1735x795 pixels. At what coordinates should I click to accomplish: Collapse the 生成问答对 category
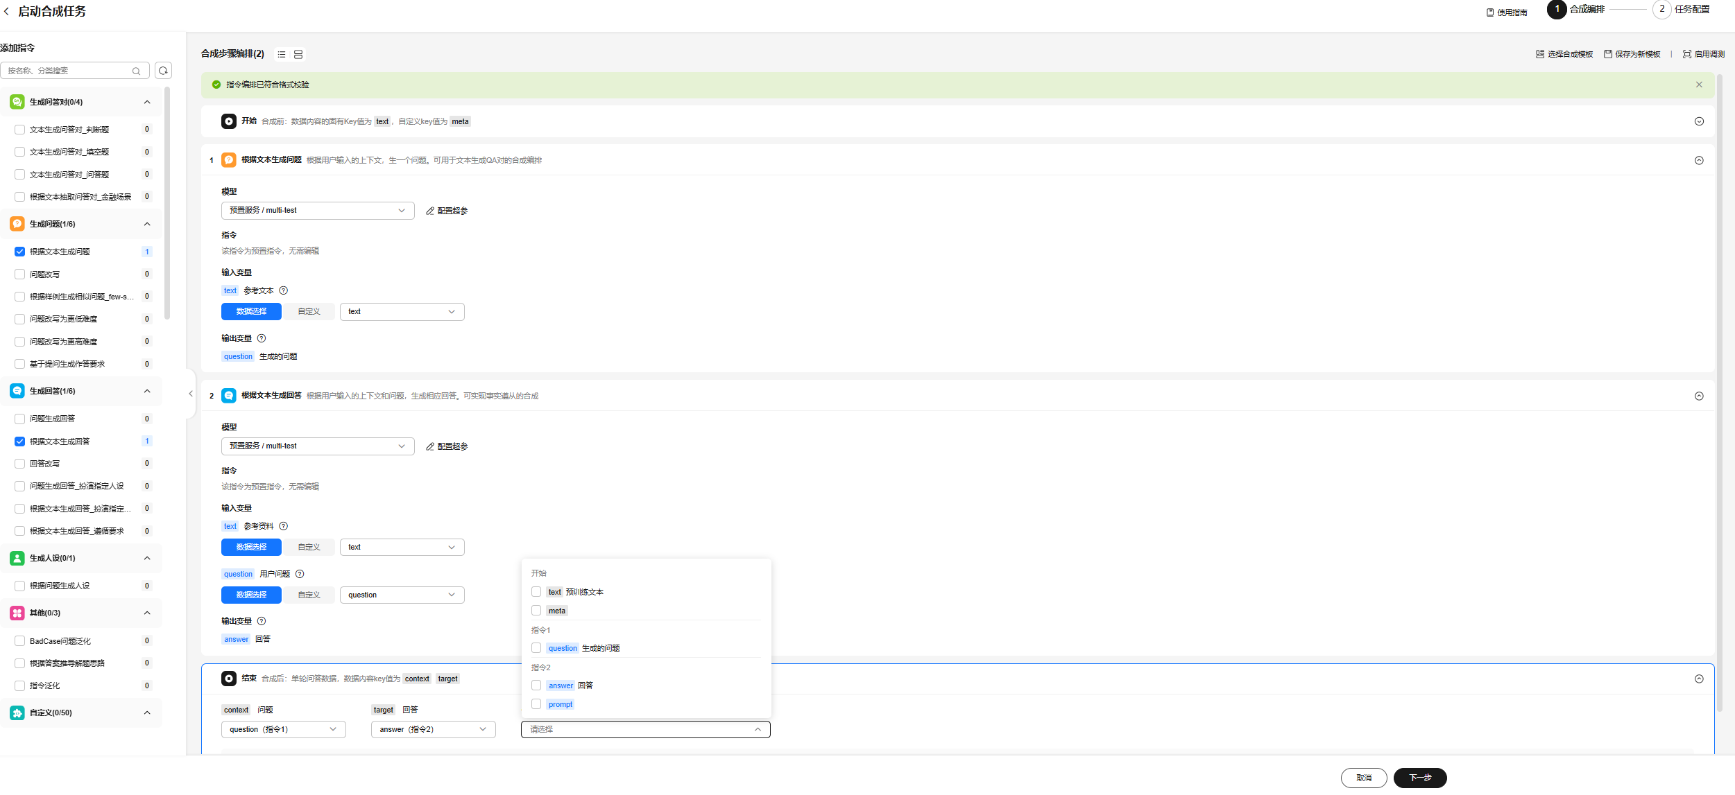point(147,102)
